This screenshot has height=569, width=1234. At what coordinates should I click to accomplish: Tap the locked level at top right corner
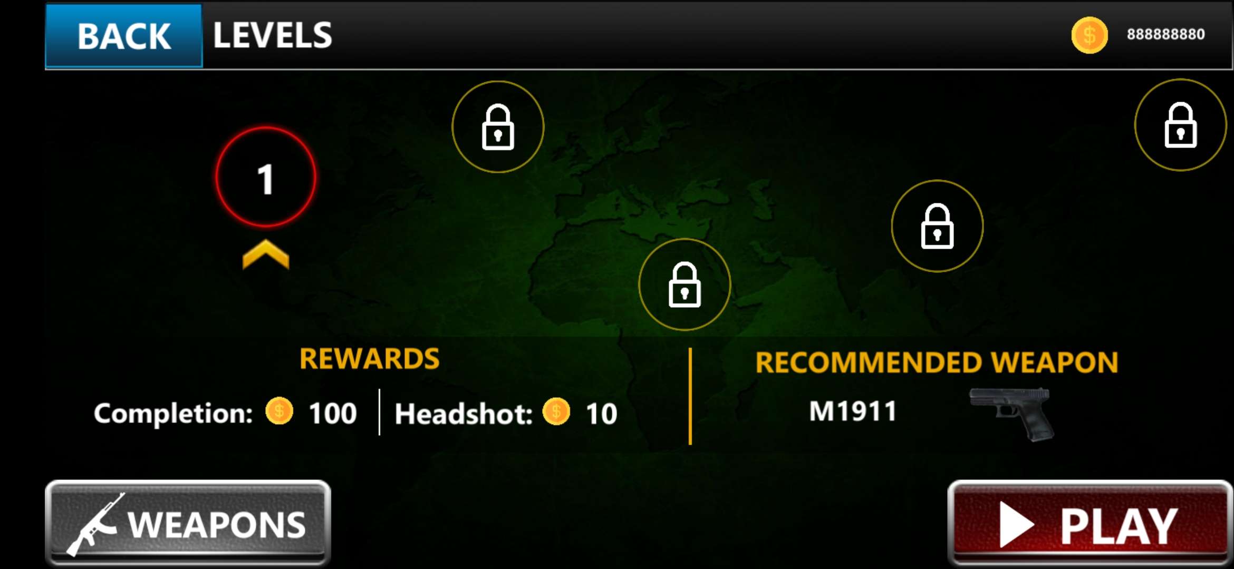pos(1180,125)
